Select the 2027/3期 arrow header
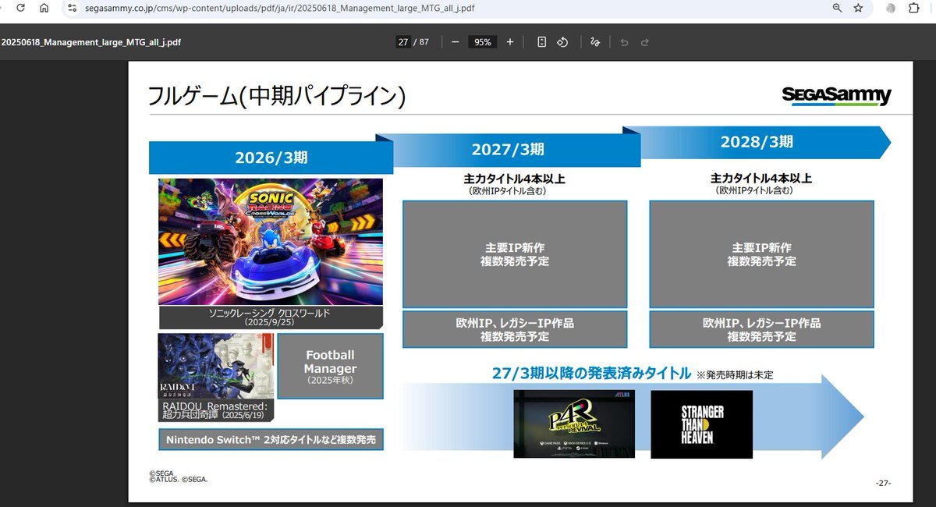Viewport: 936px width, 507px height. (508, 150)
